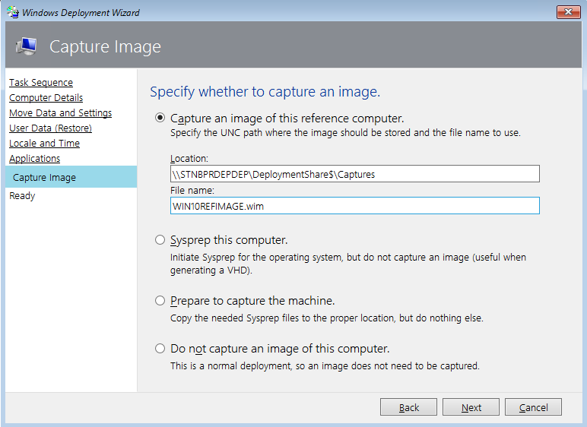The width and height of the screenshot is (587, 427).
Task: Click the Location UNC path field
Action: (x=354, y=174)
